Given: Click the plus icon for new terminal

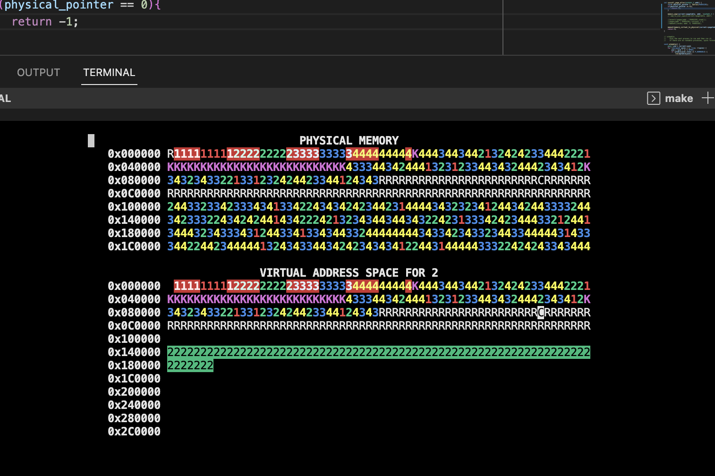Looking at the screenshot, I should coord(707,98).
